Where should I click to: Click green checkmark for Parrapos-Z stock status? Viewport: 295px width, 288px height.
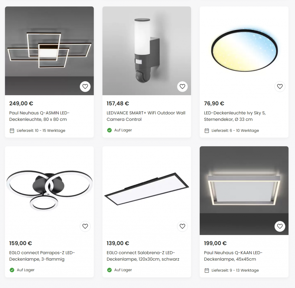(x=12, y=270)
